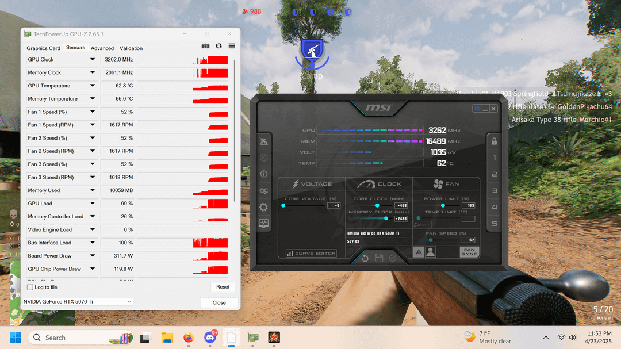Select Afterburner profile slot 2

(x=494, y=174)
